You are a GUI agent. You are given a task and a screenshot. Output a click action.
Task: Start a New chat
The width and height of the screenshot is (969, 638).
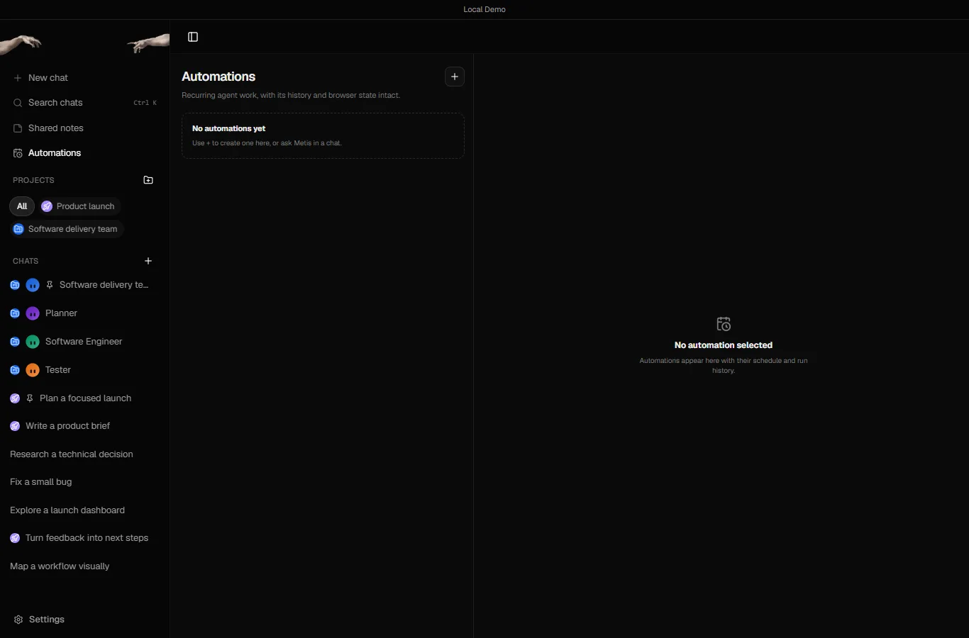(84, 78)
